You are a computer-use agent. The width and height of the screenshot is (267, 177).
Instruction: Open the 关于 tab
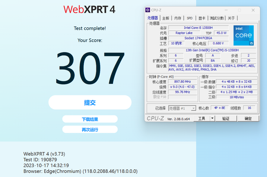pyautogui.click(x=231, y=18)
